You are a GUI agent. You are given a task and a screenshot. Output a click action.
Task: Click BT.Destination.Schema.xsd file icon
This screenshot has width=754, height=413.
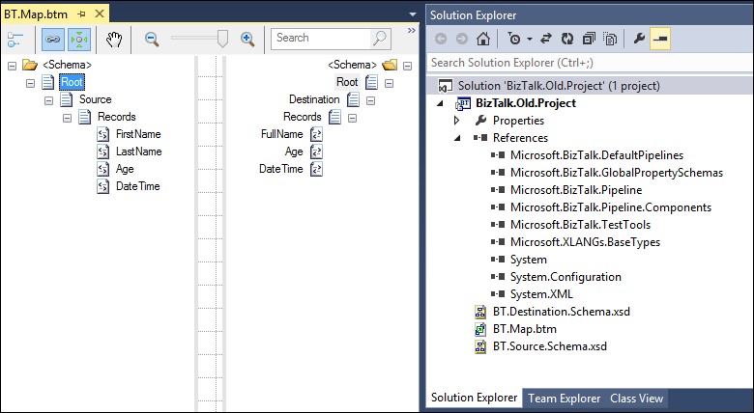[x=480, y=312]
